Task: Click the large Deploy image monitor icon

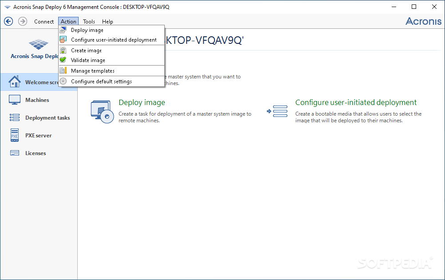Action: pyautogui.click(x=103, y=112)
